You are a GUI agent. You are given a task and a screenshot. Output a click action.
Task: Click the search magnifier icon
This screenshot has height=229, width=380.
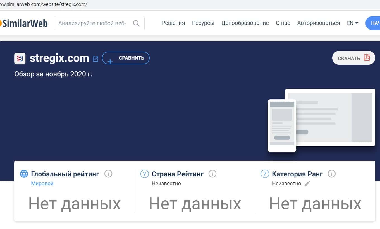click(136, 23)
